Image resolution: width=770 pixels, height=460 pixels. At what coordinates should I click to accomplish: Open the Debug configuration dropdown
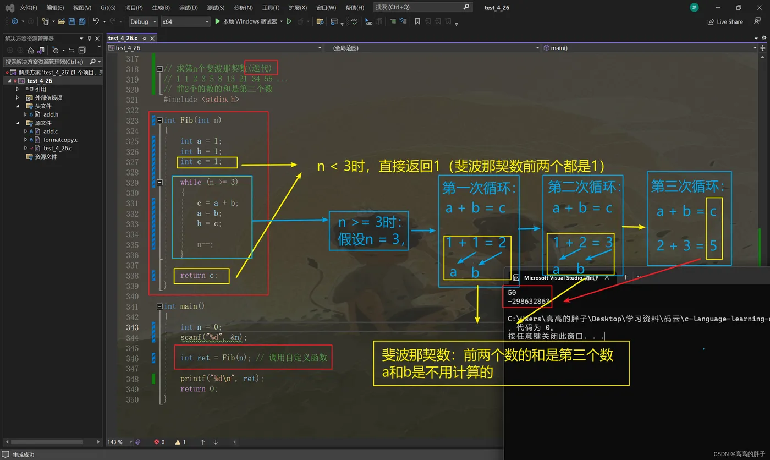coord(142,21)
